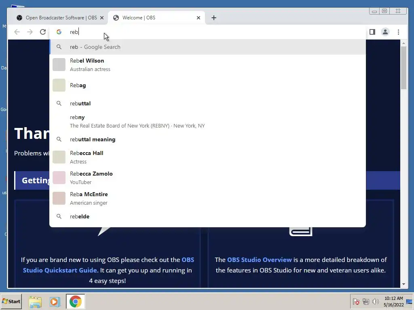Image resolution: width=414 pixels, height=310 pixels.
Task: Click search icon beside rebelde
Action: click(x=59, y=216)
